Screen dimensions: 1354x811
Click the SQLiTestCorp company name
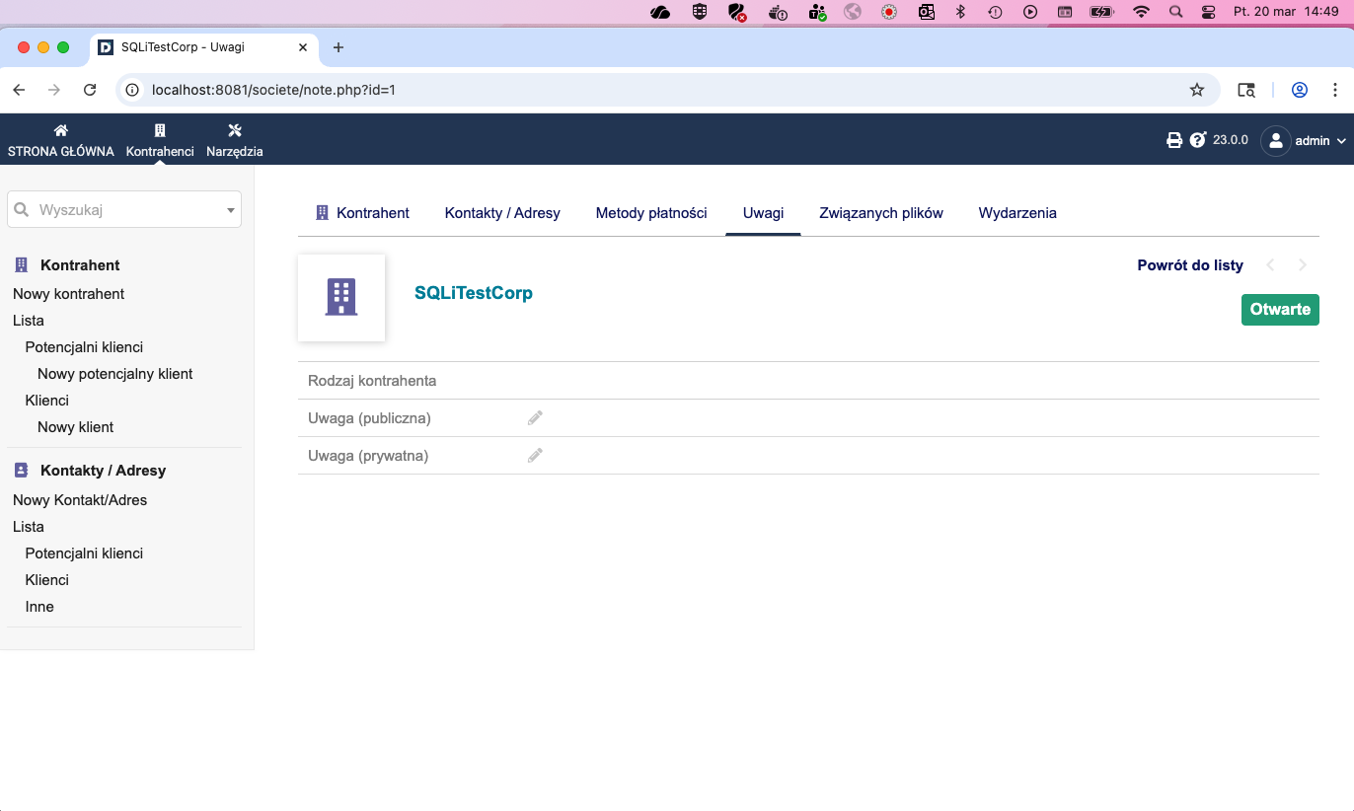(x=474, y=293)
